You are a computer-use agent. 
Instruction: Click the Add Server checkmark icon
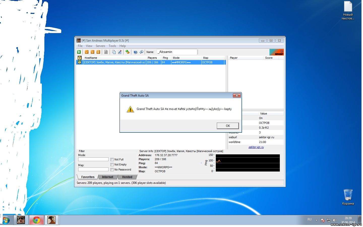pyautogui.click(x=87, y=52)
